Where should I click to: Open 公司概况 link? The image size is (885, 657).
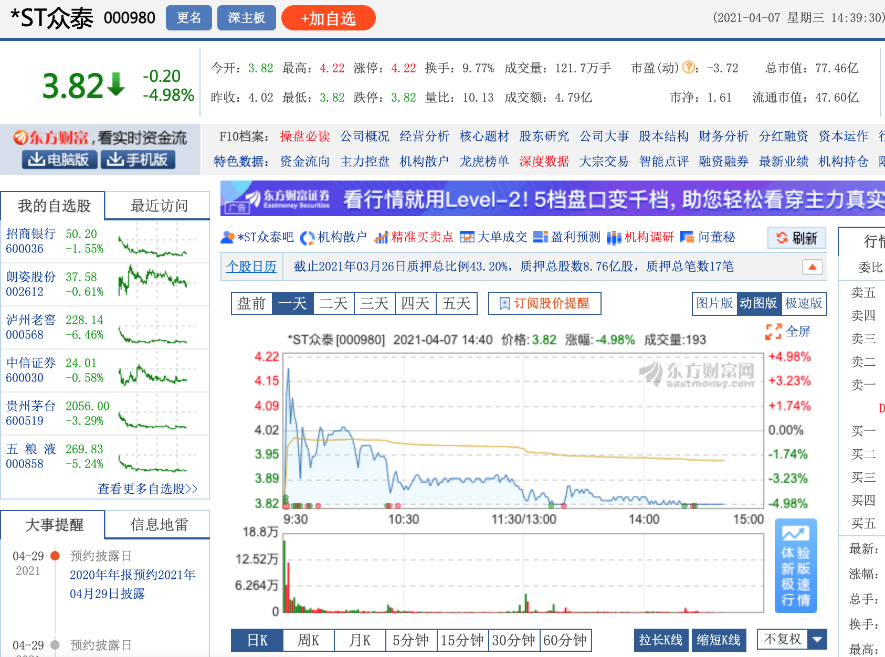point(365,136)
